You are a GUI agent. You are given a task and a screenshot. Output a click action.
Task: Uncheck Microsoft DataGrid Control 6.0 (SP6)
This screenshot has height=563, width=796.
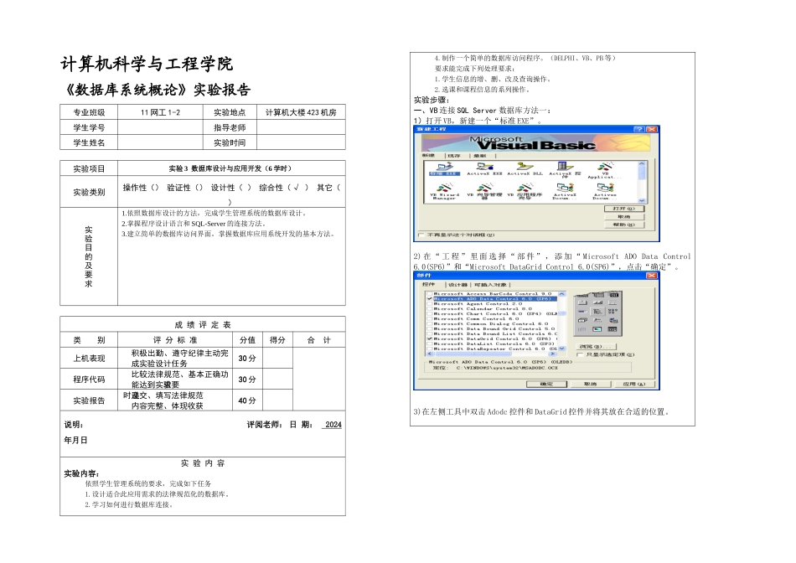430,338
